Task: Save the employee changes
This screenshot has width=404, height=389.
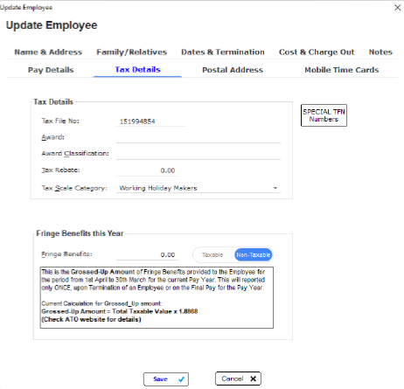Action: 166,379
